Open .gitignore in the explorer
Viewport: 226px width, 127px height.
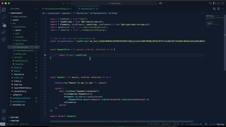coord(17,95)
